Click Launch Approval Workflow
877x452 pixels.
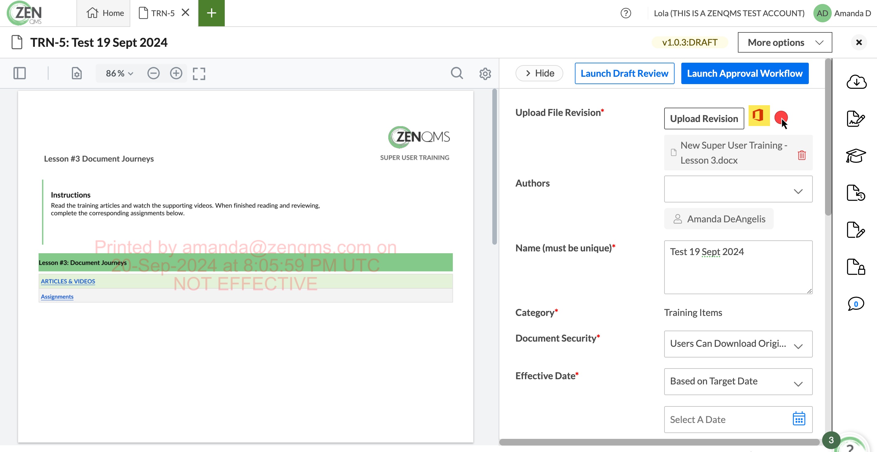tap(745, 73)
